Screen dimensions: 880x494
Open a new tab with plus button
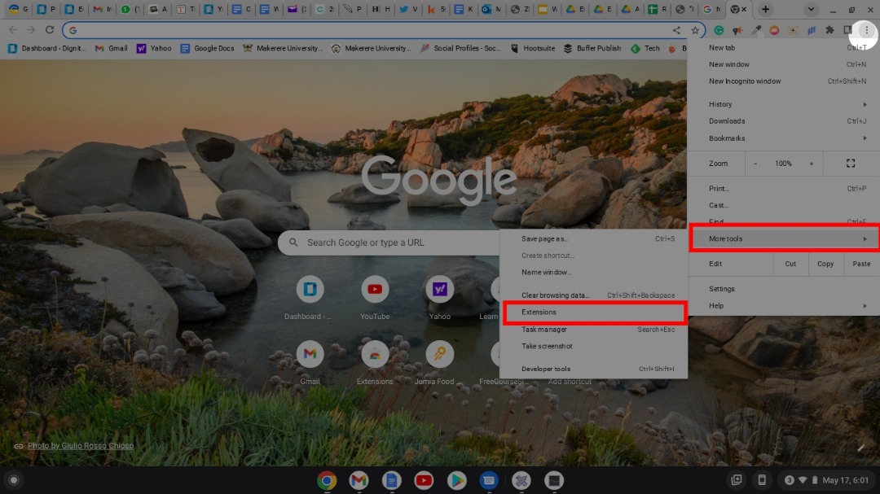[x=765, y=9]
